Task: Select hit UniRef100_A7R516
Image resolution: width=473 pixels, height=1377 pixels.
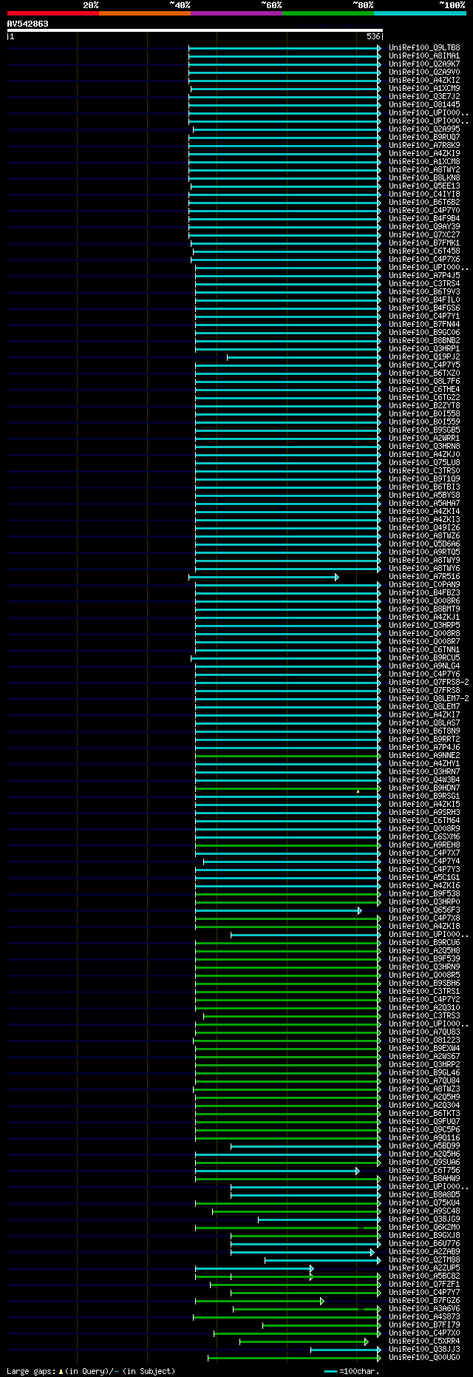Action: (x=424, y=577)
